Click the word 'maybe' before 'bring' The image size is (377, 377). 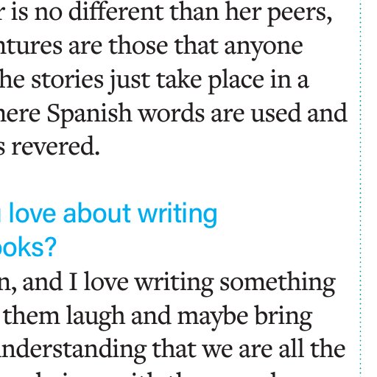[213, 317]
